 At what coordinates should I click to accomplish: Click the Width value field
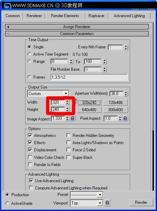pyautogui.click(x=58, y=102)
